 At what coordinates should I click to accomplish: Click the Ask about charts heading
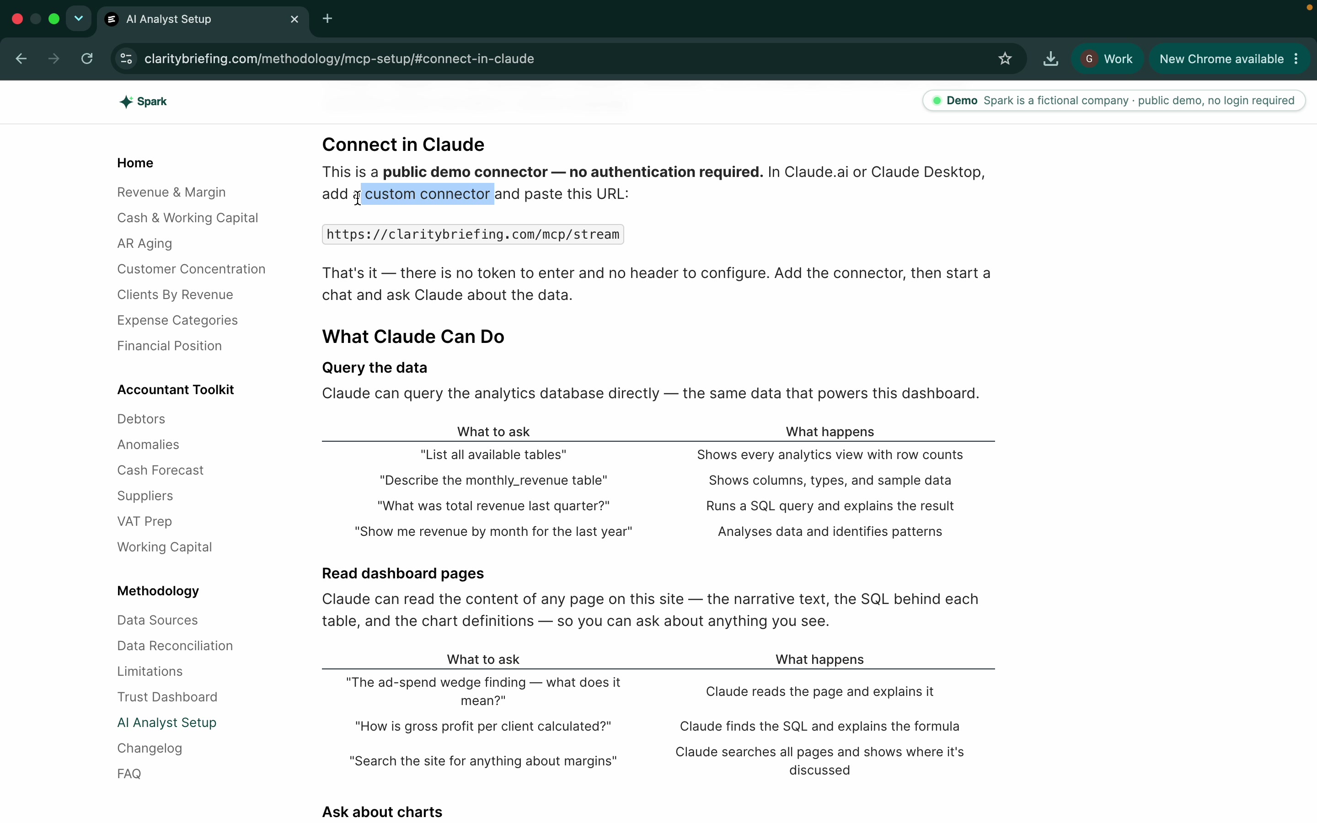point(382,812)
